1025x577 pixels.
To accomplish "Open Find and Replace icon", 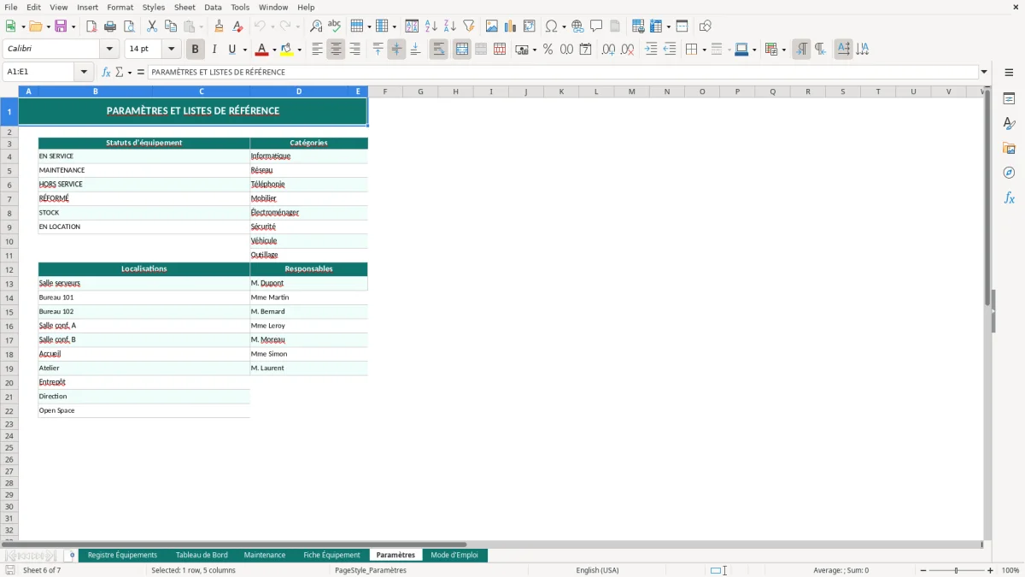I will (316, 26).
